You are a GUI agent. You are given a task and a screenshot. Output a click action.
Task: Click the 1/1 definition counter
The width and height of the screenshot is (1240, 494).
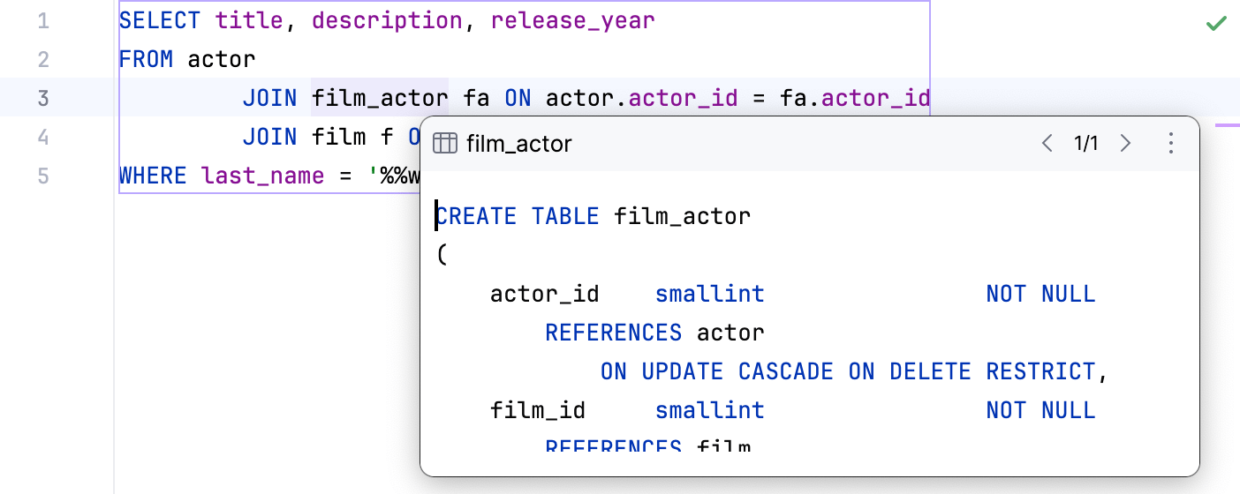[x=1086, y=144]
